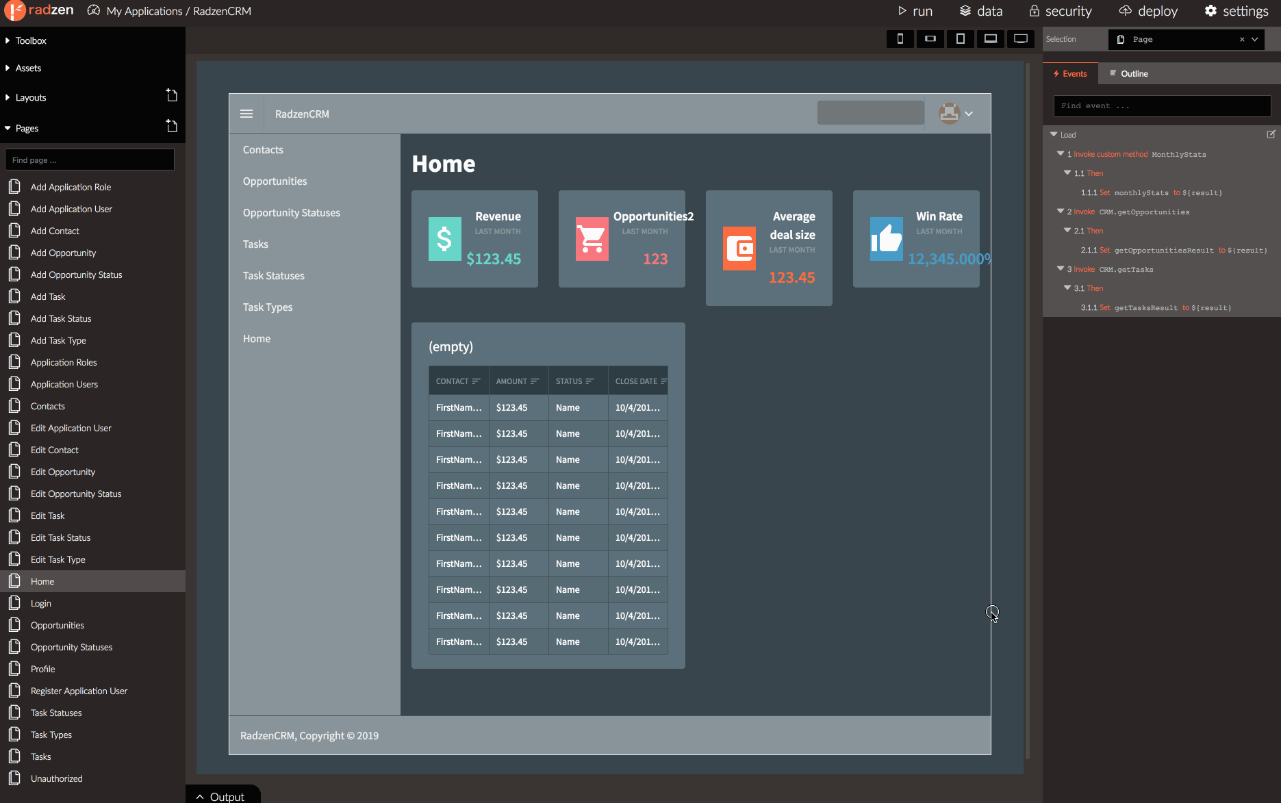1281x803 pixels.
Task: Sort by the AMOUNT column sort icon
Action: pyautogui.click(x=534, y=381)
